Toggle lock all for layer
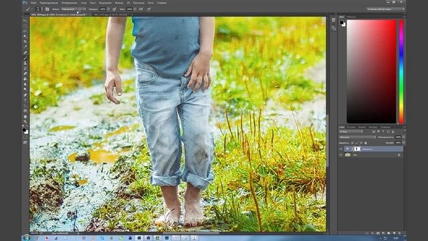This screenshot has height=241, width=428. (366, 143)
